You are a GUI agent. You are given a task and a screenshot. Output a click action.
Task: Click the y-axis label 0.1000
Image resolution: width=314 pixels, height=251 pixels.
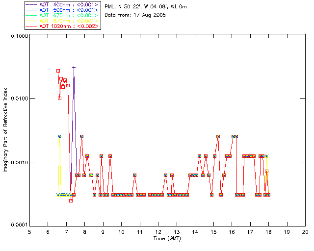pos(19,36)
